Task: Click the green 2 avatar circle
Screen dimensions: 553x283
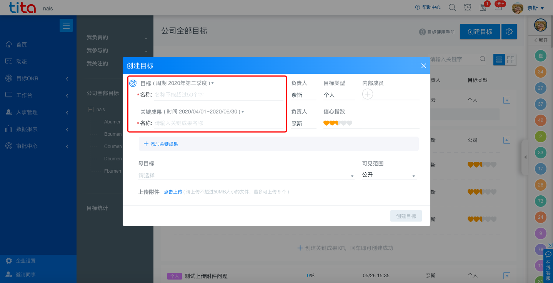Action: coord(541,137)
